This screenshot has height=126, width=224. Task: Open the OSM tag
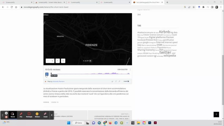pos(159,45)
